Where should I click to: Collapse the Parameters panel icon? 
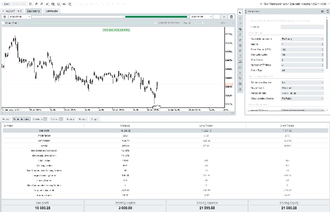[322, 12]
